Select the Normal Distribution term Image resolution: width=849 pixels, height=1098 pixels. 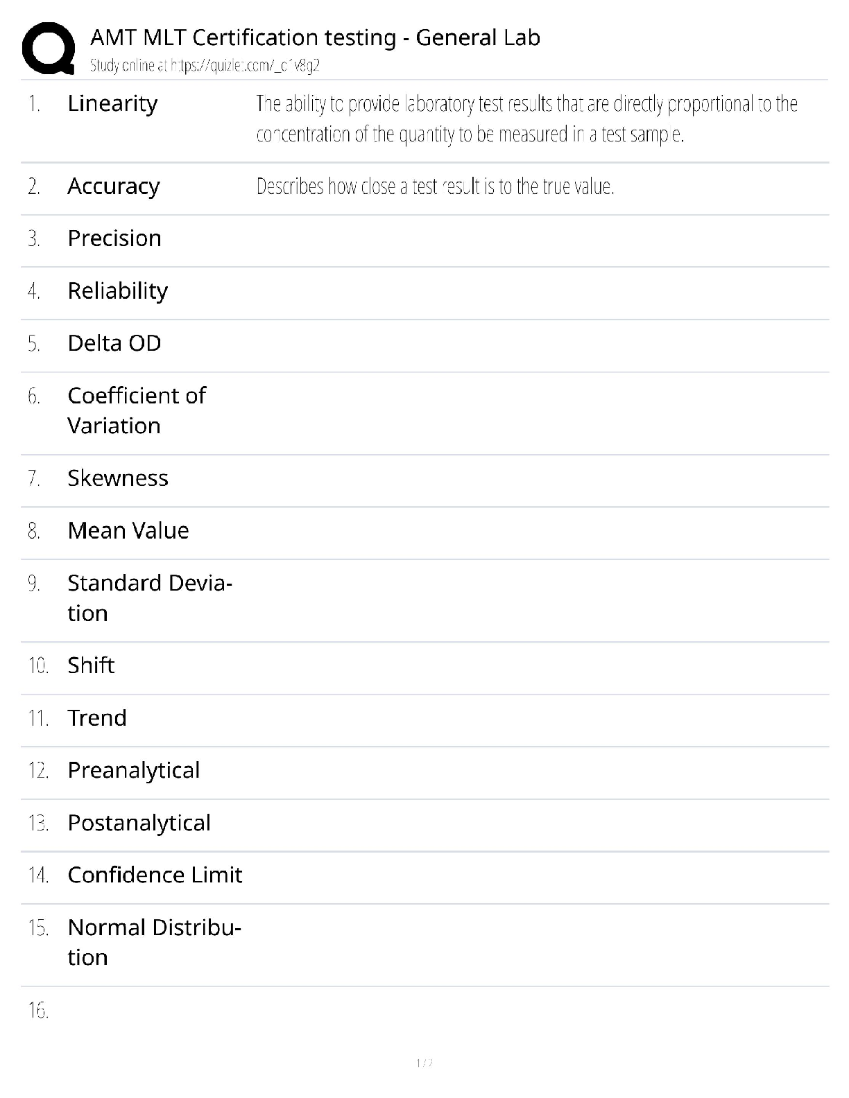[154, 942]
